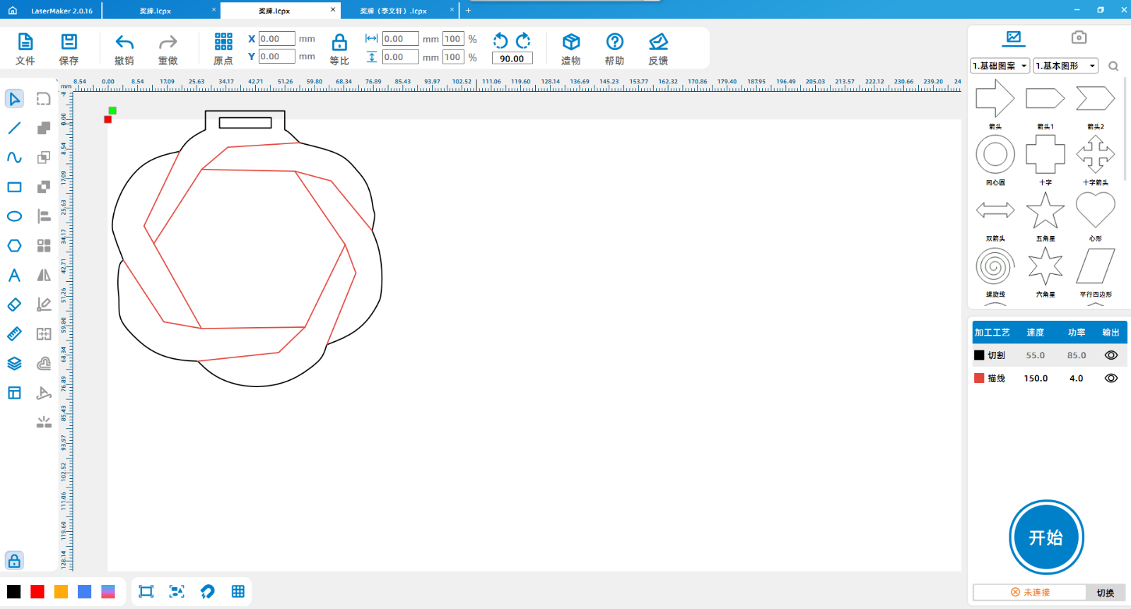Viewport: 1131px width, 609px height.
Task: Pick the red color swatch
Action: pyautogui.click(x=37, y=592)
